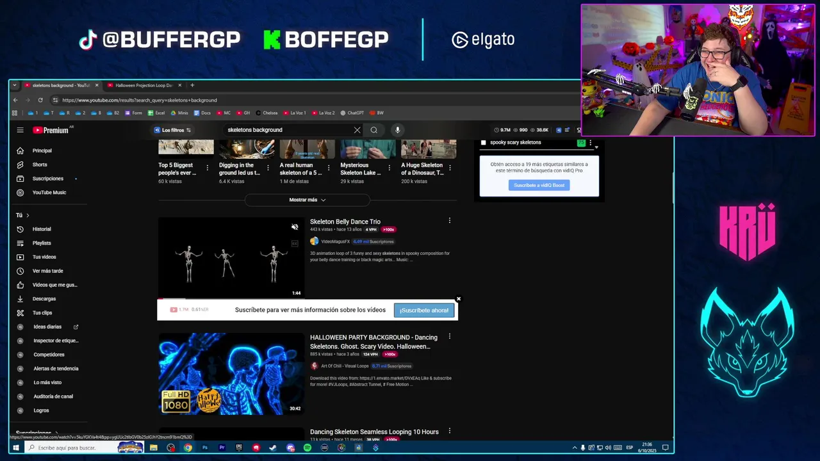Open Descargas in the sidebar
820x461 pixels.
(x=44, y=298)
